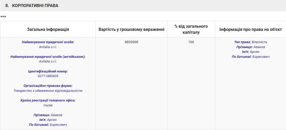
Task: Click the English name 'Avitalia s.r.l.' entry
Action: [48, 61]
